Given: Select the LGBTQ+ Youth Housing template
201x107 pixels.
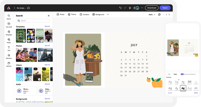Looking at the screenshot, I should point(40,36).
